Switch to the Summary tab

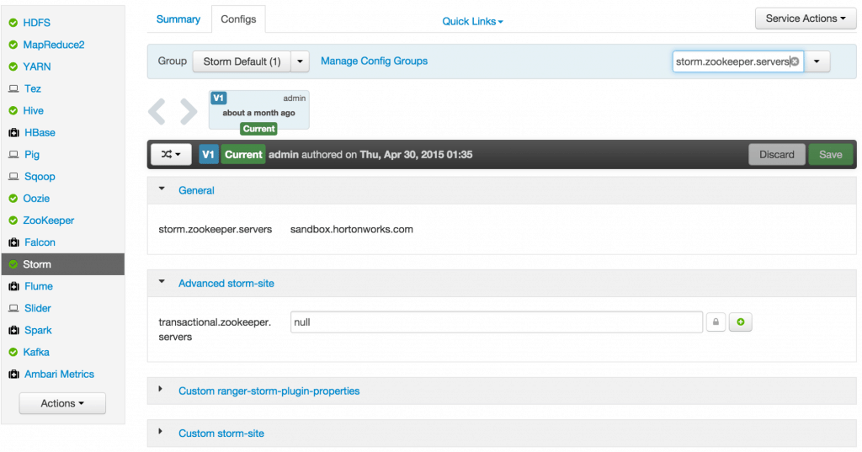point(178,19)
